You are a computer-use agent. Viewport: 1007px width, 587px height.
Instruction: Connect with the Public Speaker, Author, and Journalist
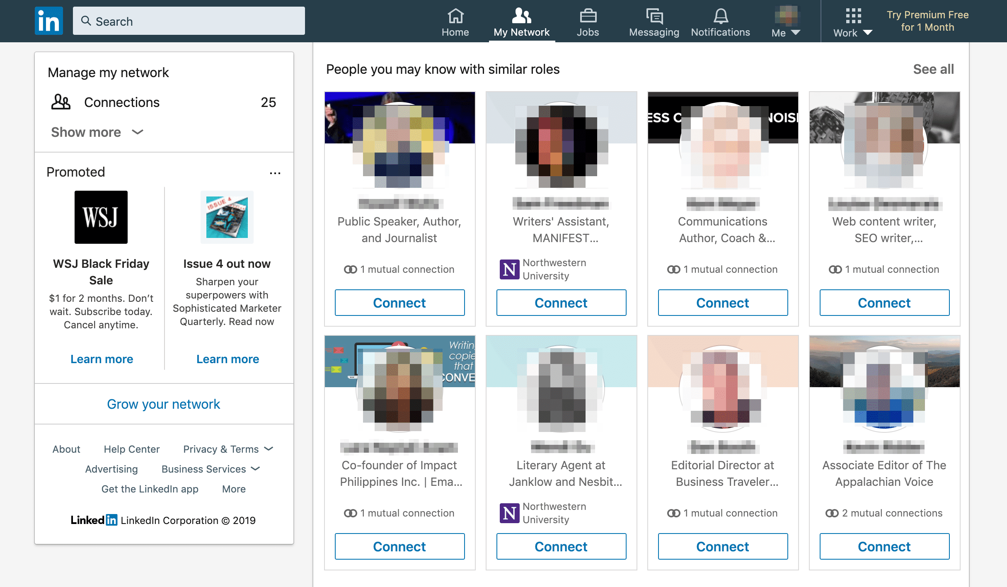click(x=399, y=303)
